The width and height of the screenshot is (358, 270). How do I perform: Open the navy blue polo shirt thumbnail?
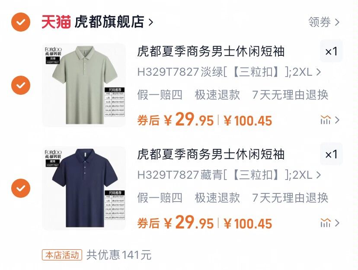pyautogui.click(x=84, y=188)
